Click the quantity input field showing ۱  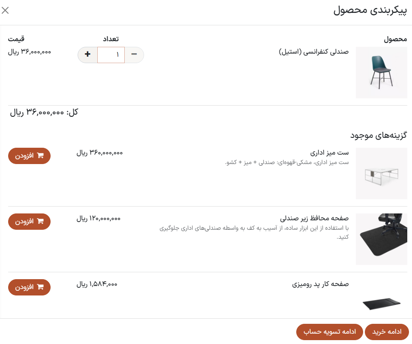(x=111, y=55)
